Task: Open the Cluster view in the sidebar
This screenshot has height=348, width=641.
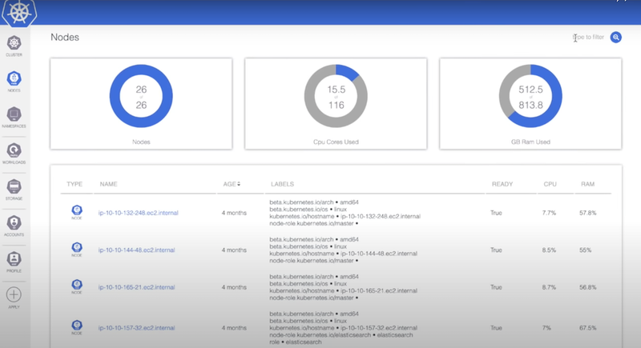Action: point(14,44)
